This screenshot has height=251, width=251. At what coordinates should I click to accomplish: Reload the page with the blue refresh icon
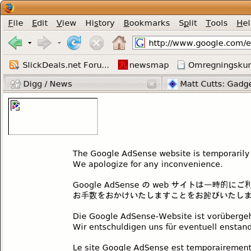click(x=74, y=43)
